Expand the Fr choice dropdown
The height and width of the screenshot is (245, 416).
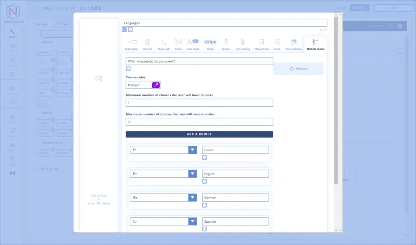click(193, 150)
